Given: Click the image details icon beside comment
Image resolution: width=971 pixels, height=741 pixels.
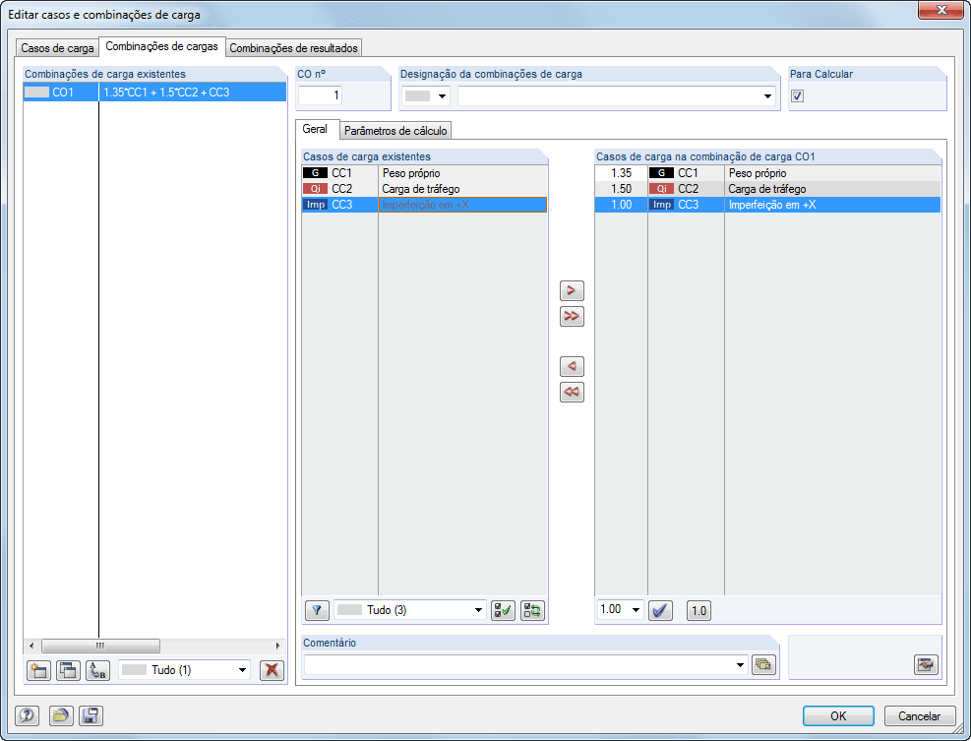Looking at the screenshot, I should (926, 665).
